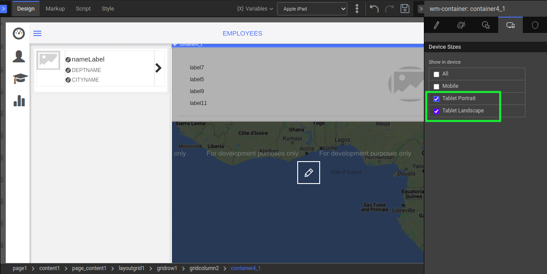The width and height of the screenshot is (547, 274).
Task: Expand the Variables dropdown
Action: coord(255,9)
